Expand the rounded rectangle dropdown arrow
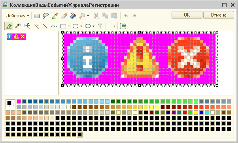The height and width of the screenshot is (143, 238). [x=81, y=26]
